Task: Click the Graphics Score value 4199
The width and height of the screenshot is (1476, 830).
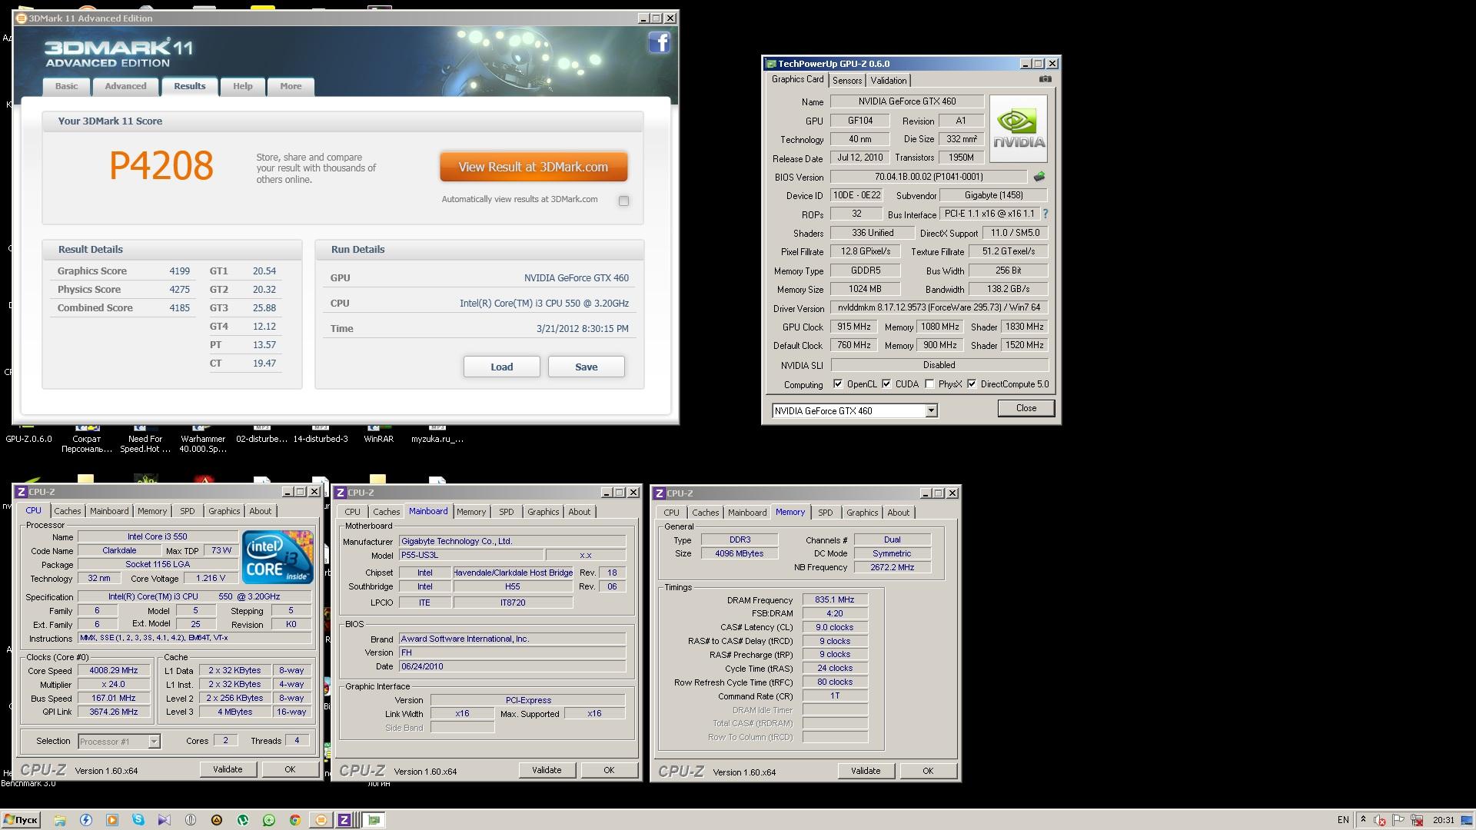Action: [x=180, y=271]
